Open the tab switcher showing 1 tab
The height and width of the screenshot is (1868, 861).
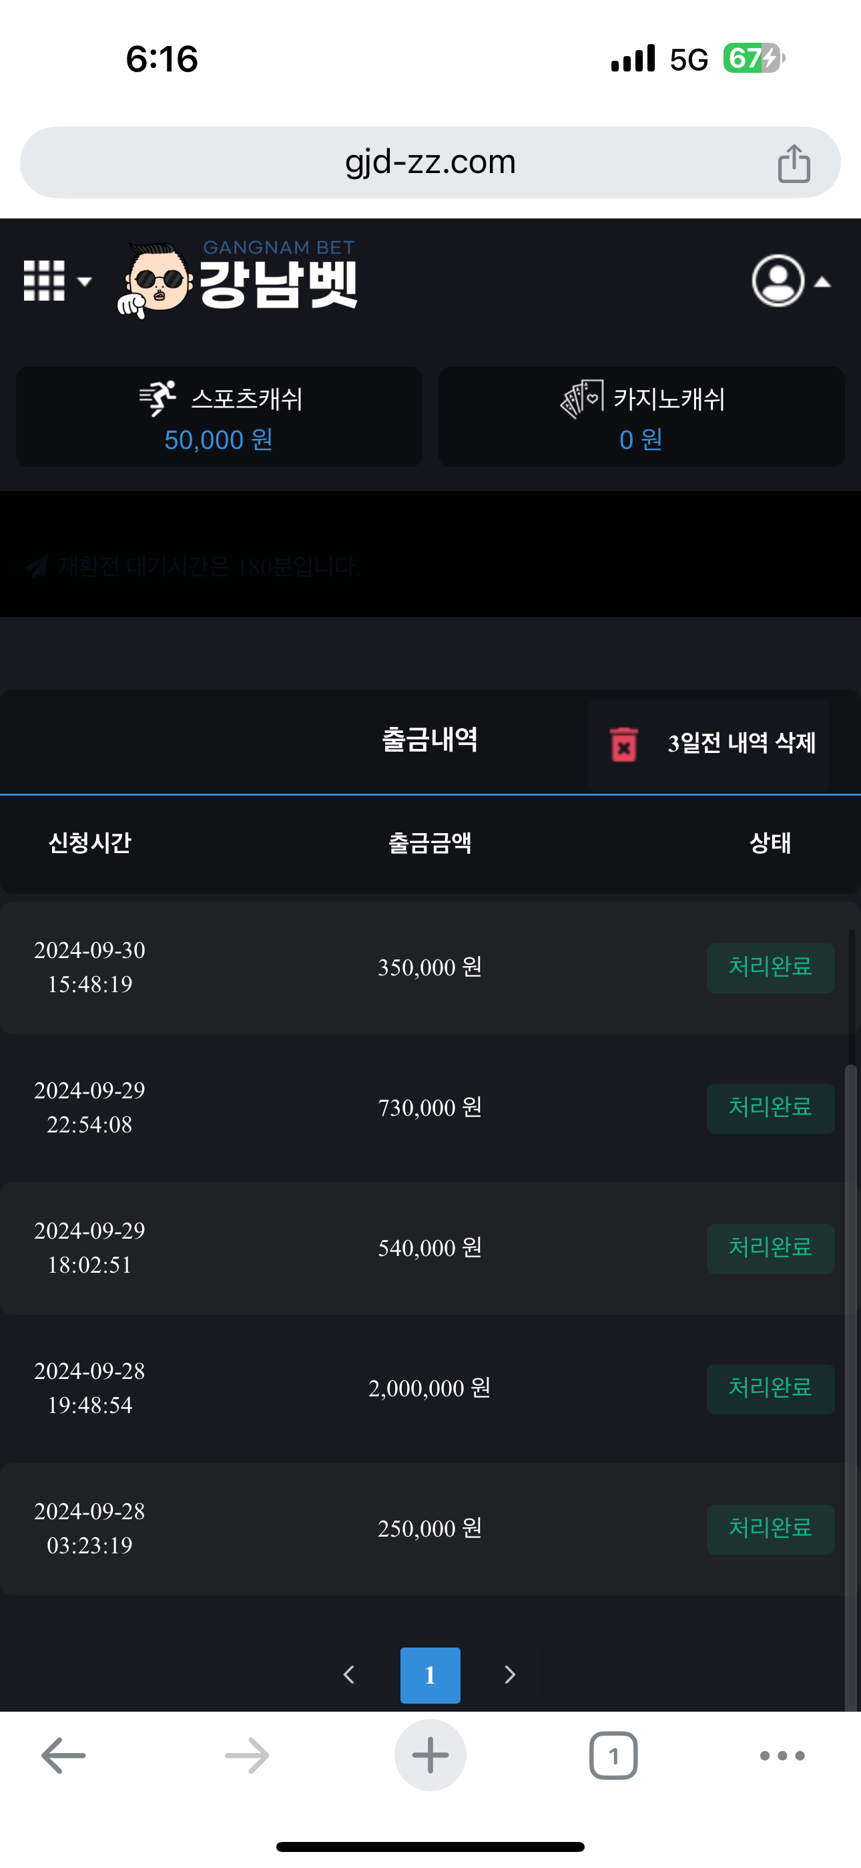[613, 1755]
